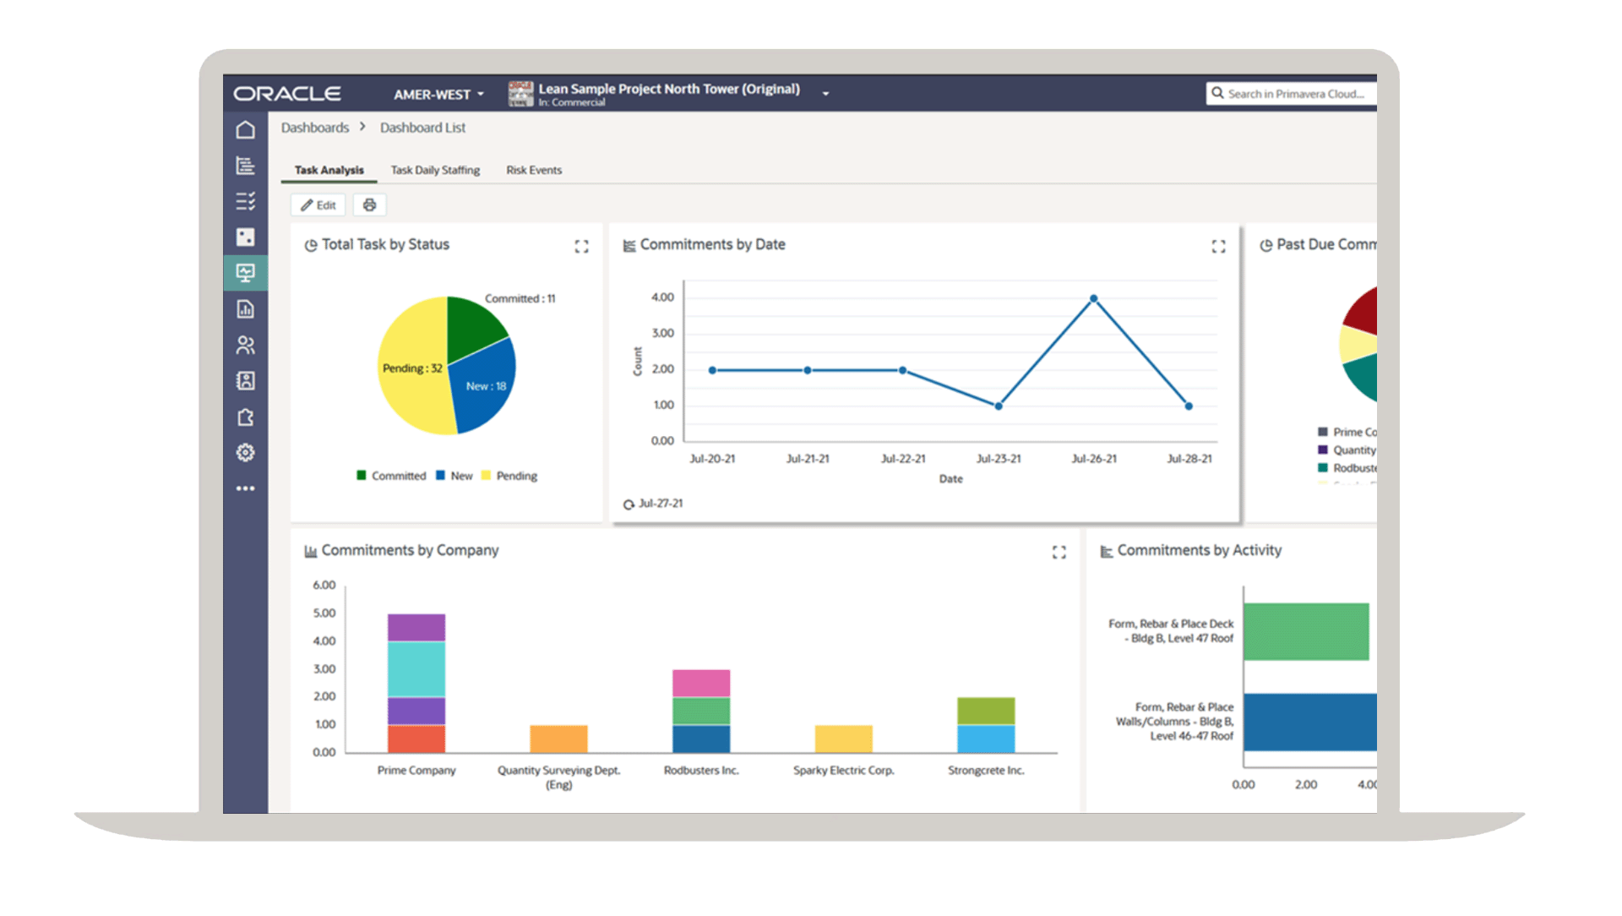Show more sidebar items via ellipsis
Screen dimensions: 1622x916
tap(245, 488)
